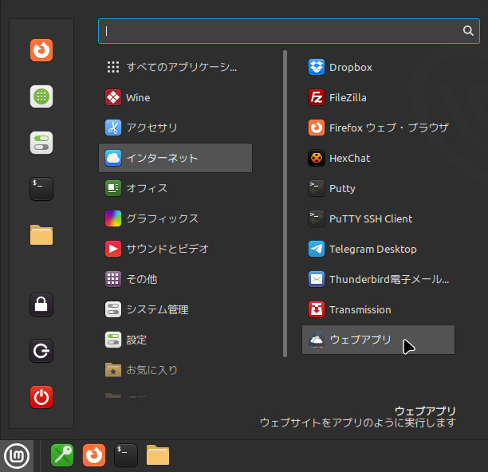Click the lock screen padlock icon

pos(41,305)
